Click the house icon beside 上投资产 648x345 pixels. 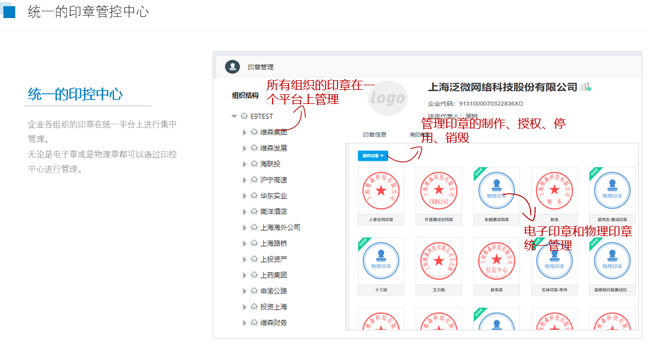point(254,259)
